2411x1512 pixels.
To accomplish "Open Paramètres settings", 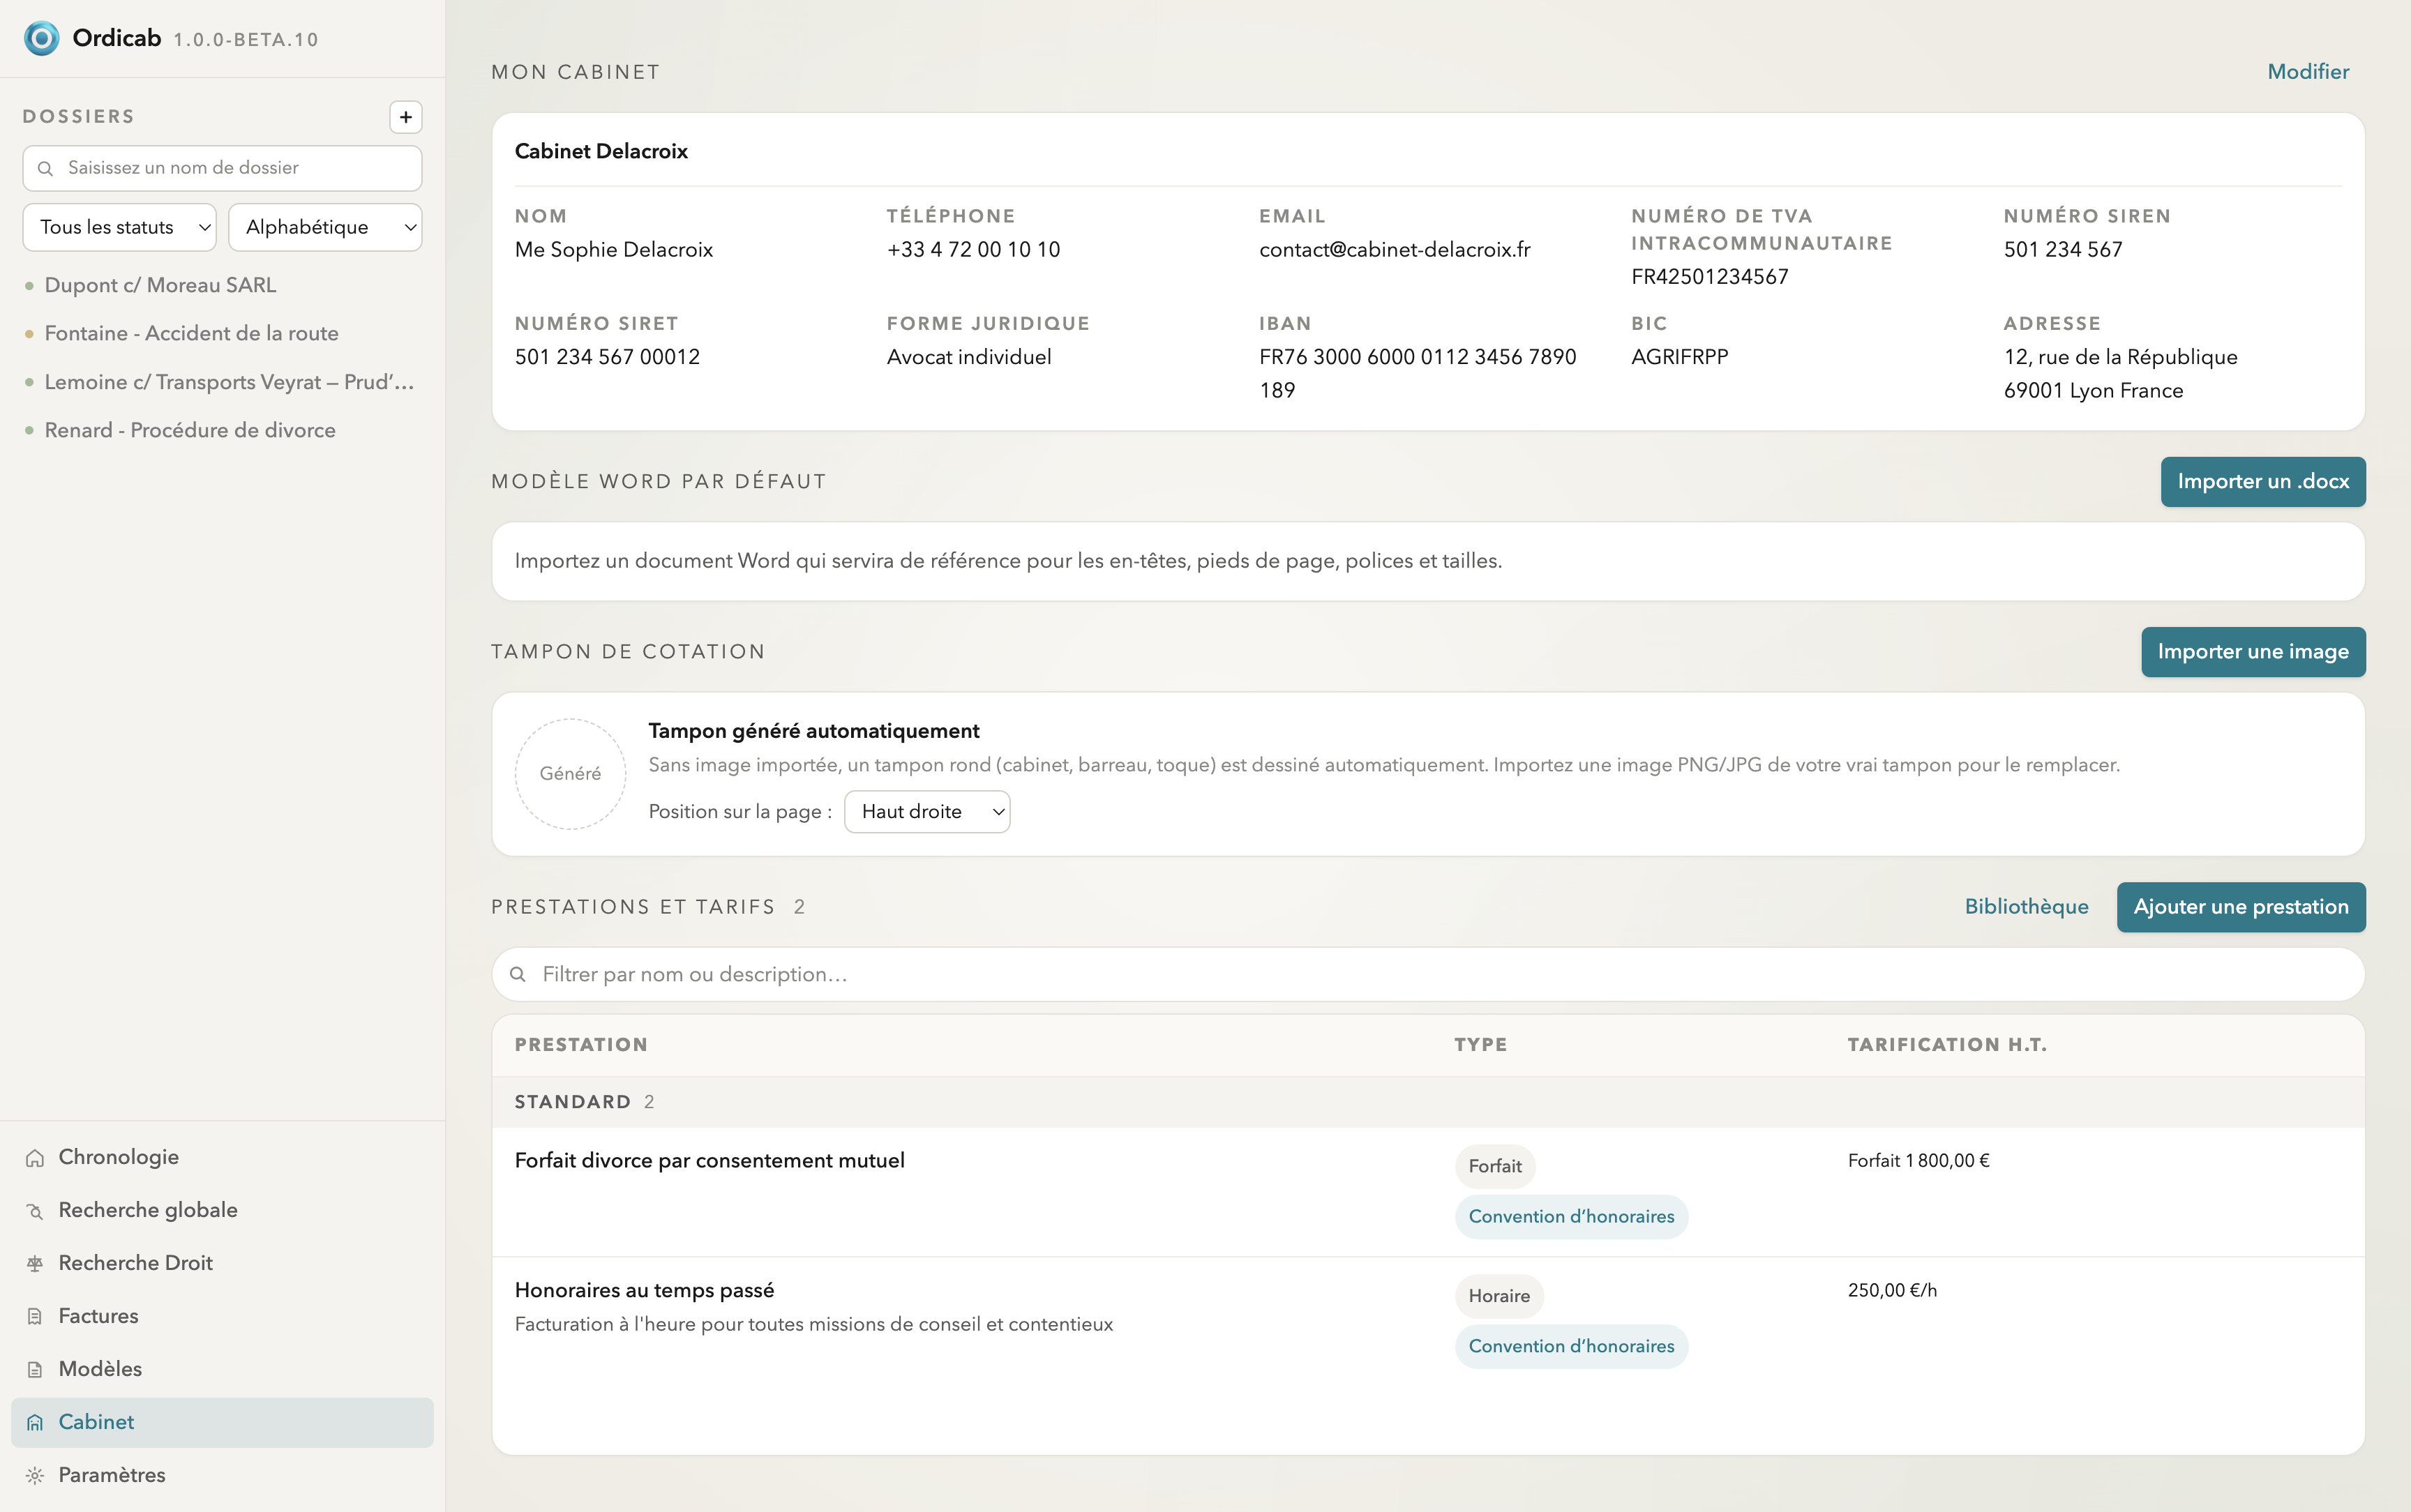I will (222, 1475).
